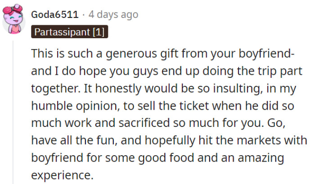Click the '4 days ago' timestamp
315x184 pixels.
click(113, 15)
